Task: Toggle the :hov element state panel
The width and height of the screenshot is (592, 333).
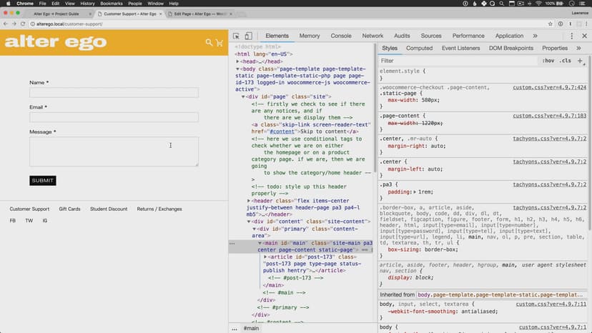Action: click(548, 61)
